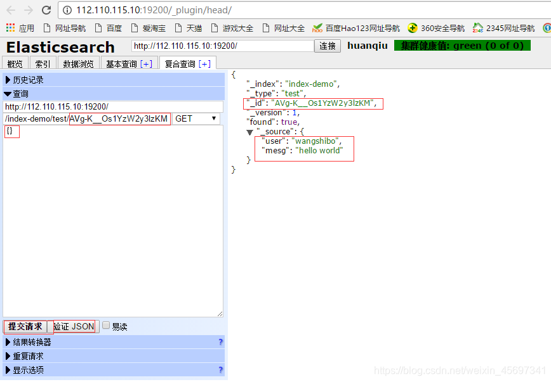The width and height of the screenshot is (551, 382).
Task: Expand the 重复请求 section
Action: (x=114, y=356)
